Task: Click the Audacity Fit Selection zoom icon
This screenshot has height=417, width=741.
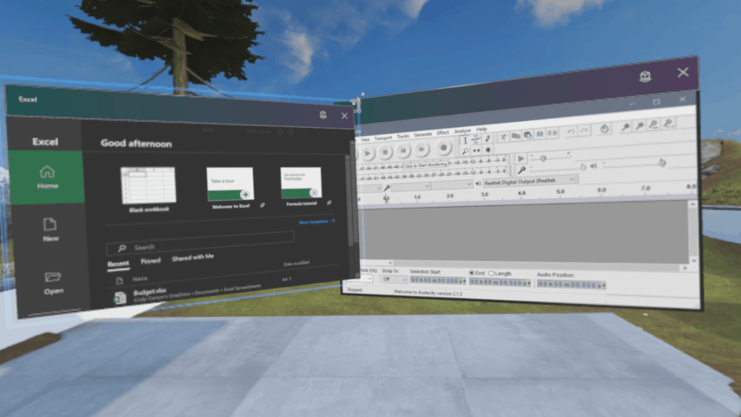Action: point(654,124)
